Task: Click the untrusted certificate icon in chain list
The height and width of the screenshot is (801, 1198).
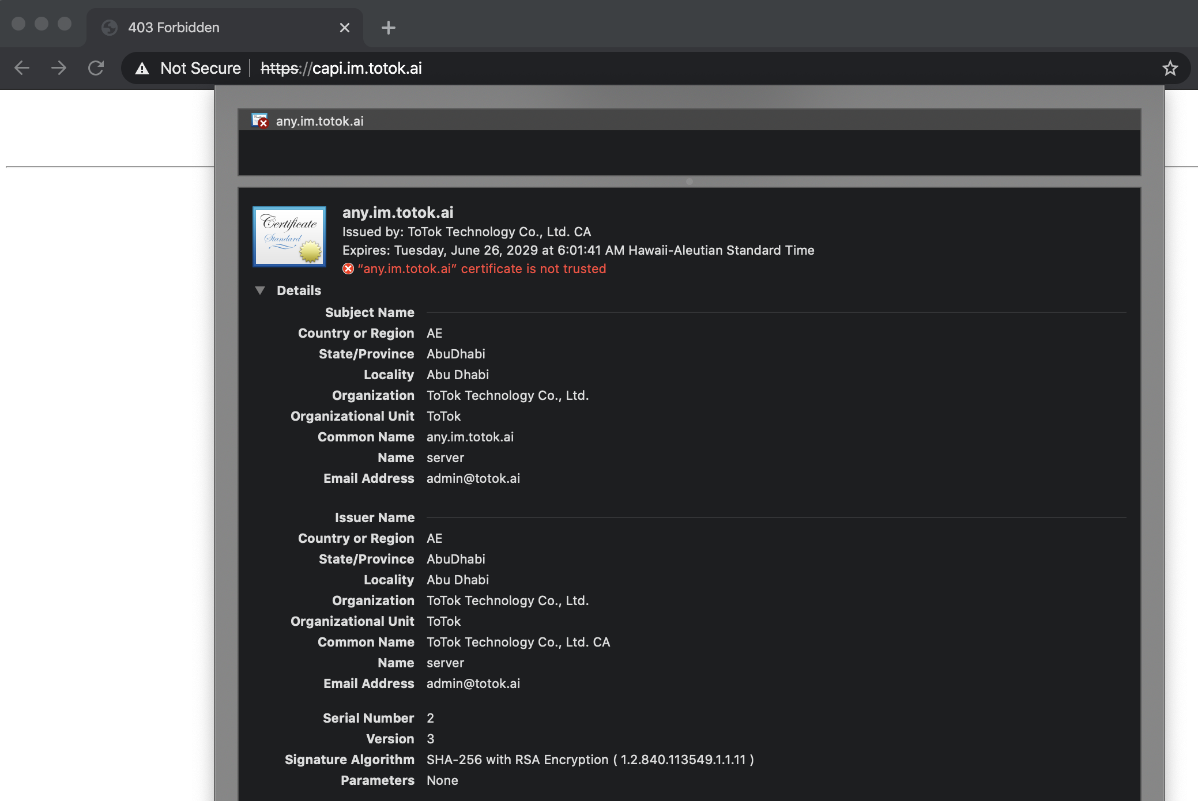Action: pos(260,120)
